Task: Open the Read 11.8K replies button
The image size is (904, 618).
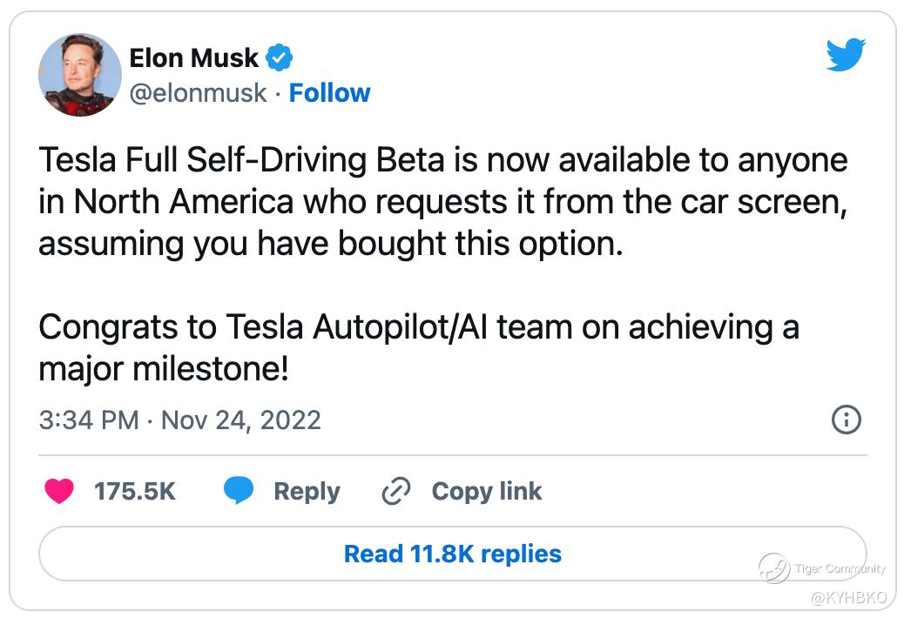Action: (x=452, y=554)
